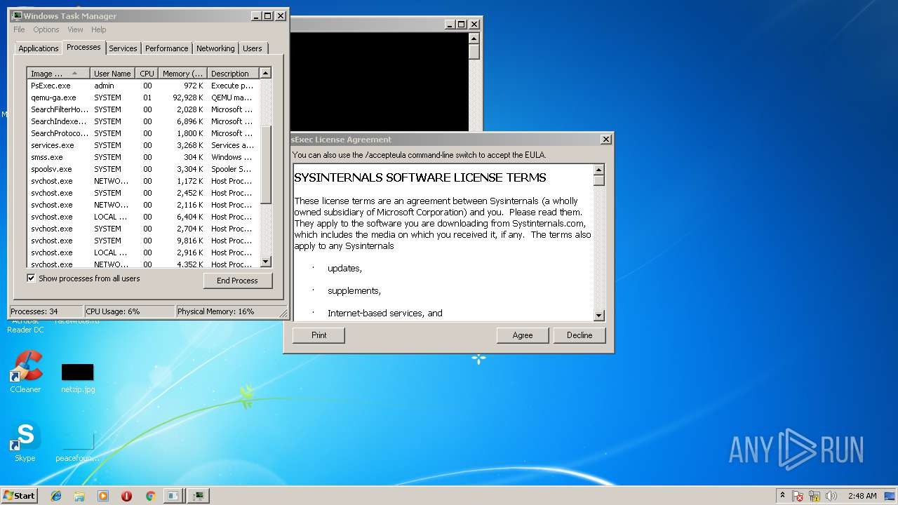Screen dimensions: 898x505
Task: Click the license text scrollbar thumb
Action: [599, 180]
